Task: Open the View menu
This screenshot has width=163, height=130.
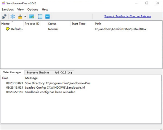Action: click(x=20, y=9)
